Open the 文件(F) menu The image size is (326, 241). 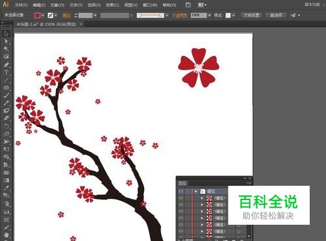point(21,5)
